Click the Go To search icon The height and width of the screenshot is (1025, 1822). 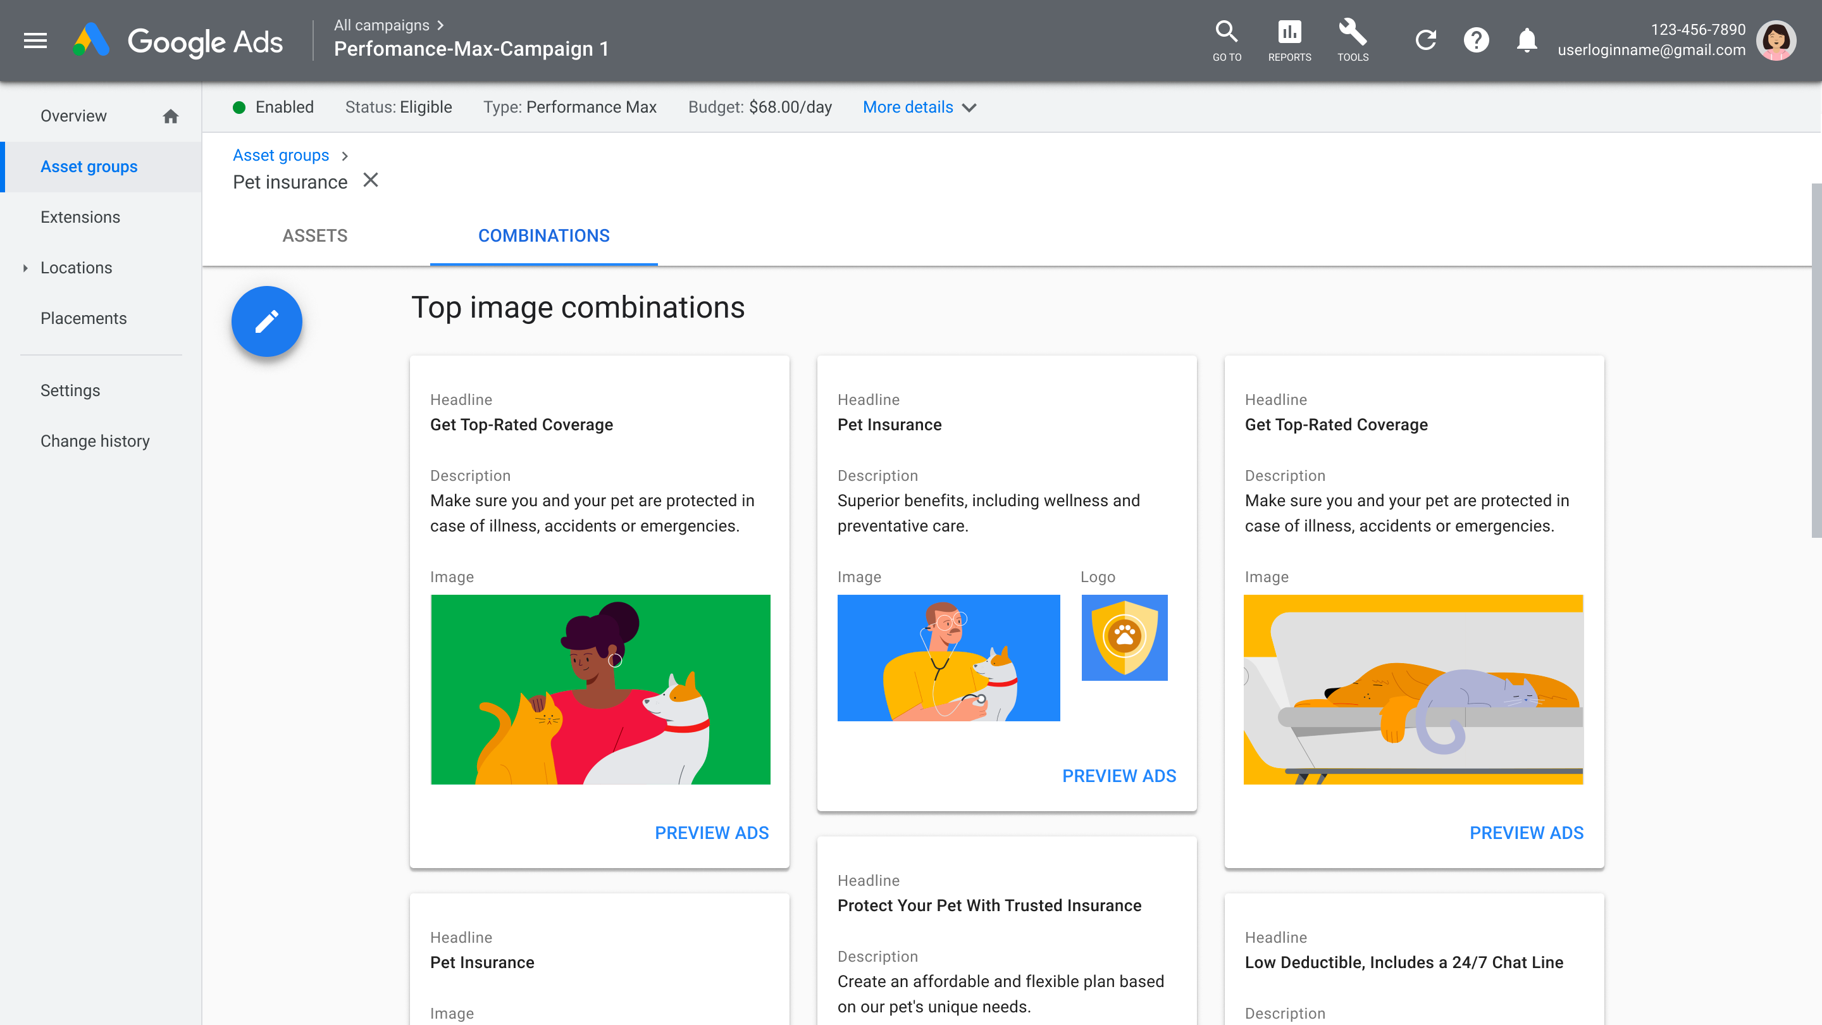point(1226,32)
